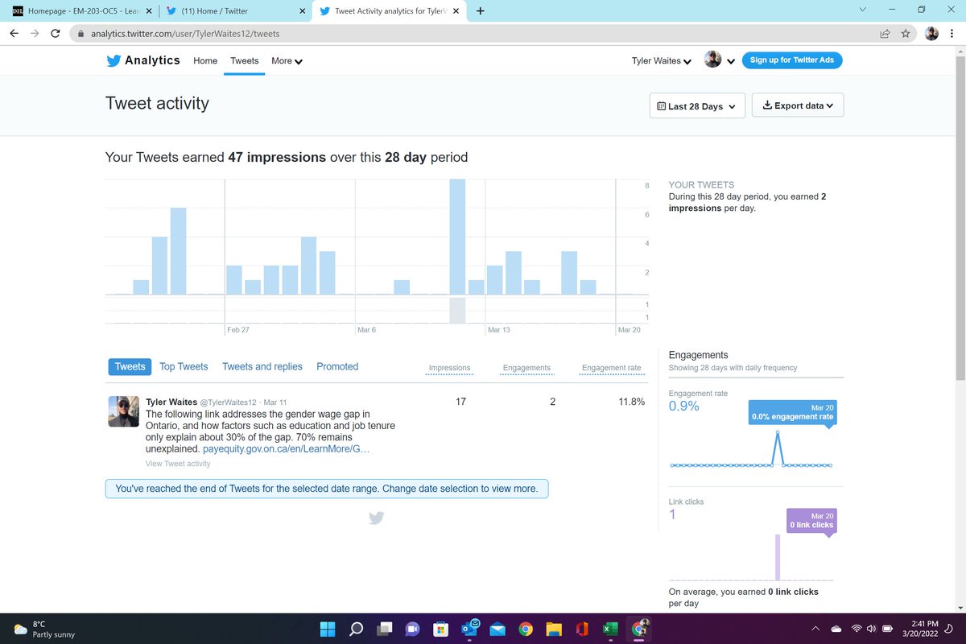Click View Tweet activity
Image resolution: width=966 pixels, height=644 pixels.
pos(178,464)
